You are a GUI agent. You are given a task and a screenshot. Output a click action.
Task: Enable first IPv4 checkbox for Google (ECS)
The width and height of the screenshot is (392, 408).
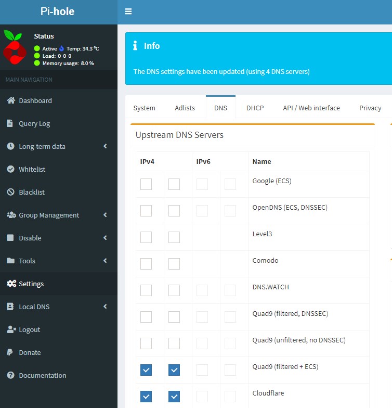tap(146, 184)
